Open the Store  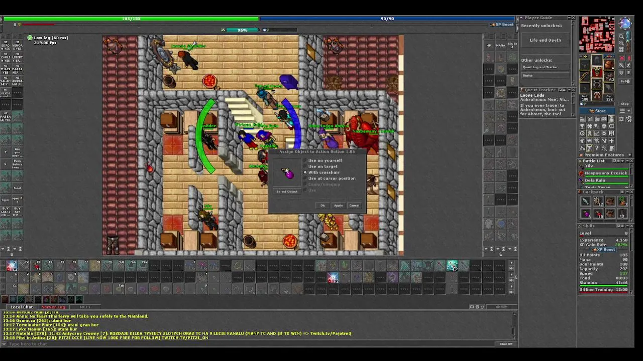point(597,111)
